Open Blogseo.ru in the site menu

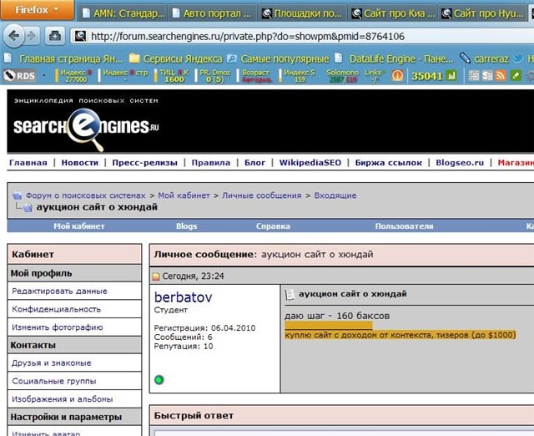pyautogui.click(x=460, y=163)
